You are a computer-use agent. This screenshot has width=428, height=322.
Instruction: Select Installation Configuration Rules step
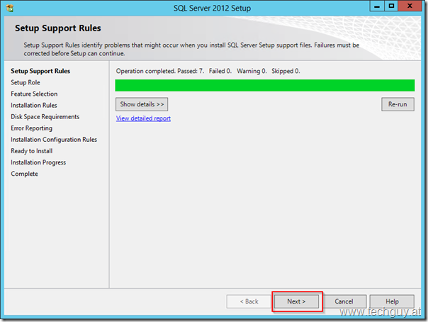tap(54, 140)
